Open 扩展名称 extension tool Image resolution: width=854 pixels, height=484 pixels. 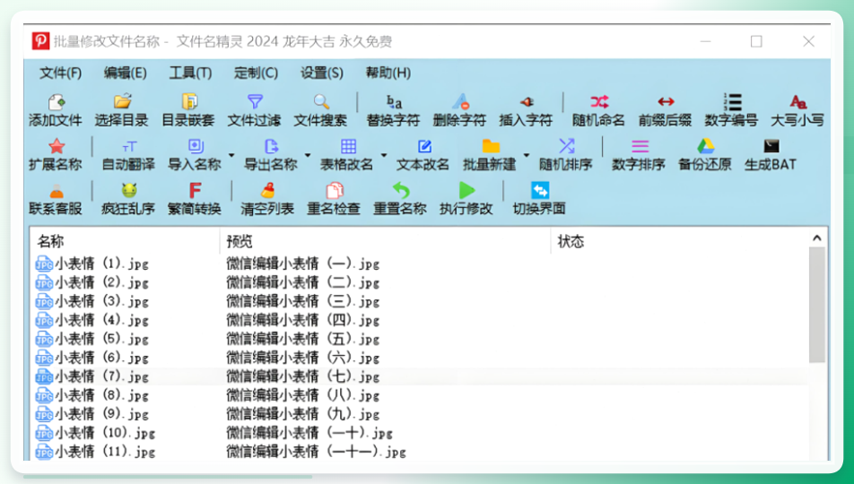(x=56, y=155)
